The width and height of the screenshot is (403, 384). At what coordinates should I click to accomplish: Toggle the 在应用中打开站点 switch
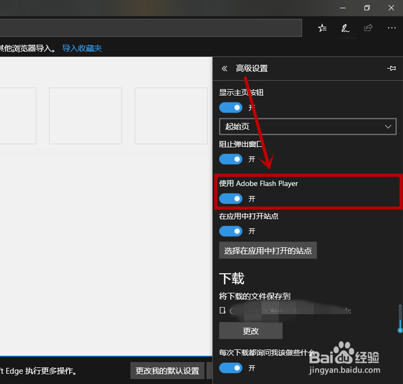(230, 231)
